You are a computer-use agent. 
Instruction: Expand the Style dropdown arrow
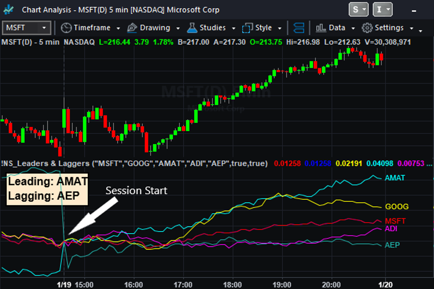[x=280, y=28]
